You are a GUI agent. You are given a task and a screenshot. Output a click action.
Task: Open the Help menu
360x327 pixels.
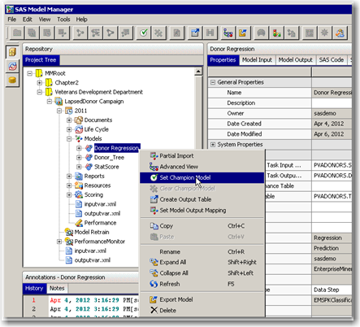81,20
